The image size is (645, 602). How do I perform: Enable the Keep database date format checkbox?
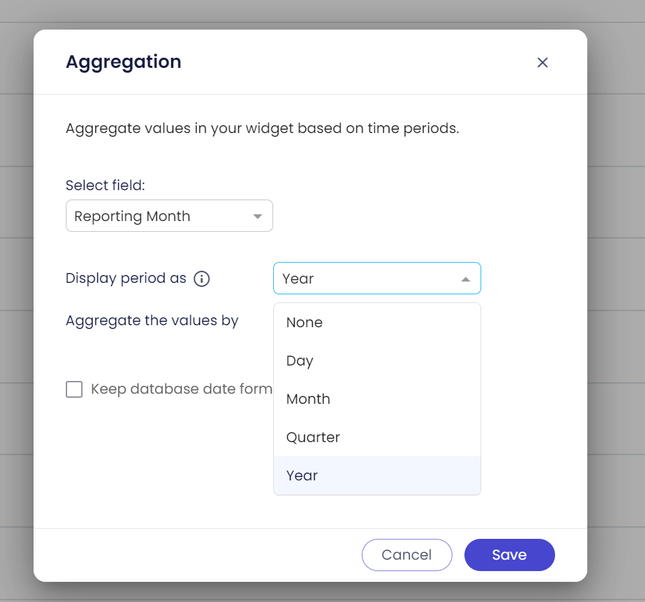[x=75, y=389]
